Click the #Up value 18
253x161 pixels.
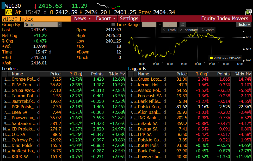point(119,46)
